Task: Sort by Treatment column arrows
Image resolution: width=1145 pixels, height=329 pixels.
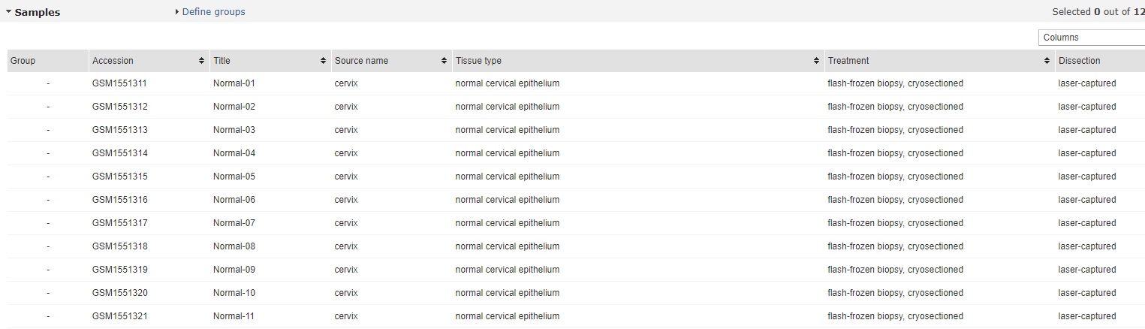Action: tap(1047, 61)
